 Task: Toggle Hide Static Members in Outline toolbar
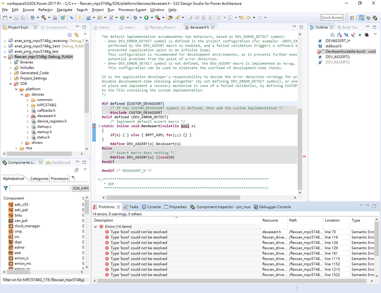(353, 35)
